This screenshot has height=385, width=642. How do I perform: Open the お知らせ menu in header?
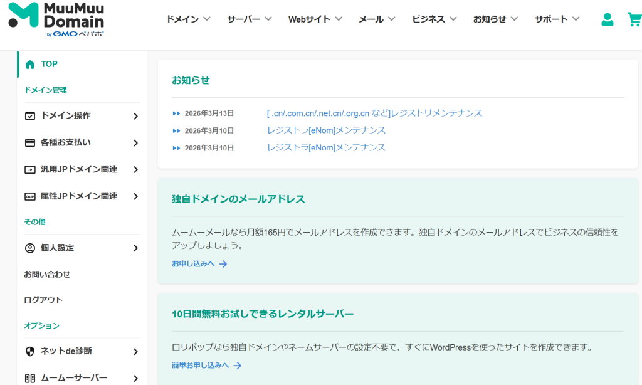495,19
